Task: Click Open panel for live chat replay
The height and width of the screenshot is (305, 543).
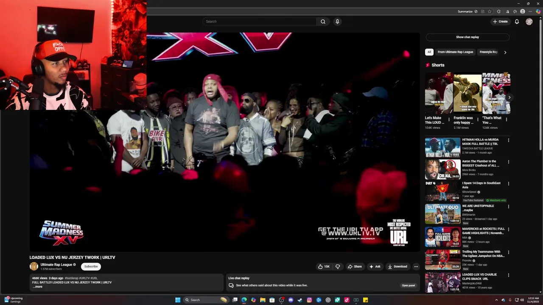Action: [x=409, y=286]
